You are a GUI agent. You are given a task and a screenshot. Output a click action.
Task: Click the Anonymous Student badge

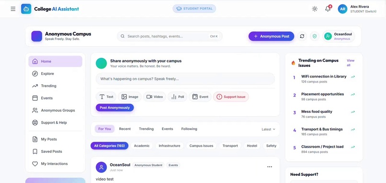pyautogui.click(x=148, y=165)
